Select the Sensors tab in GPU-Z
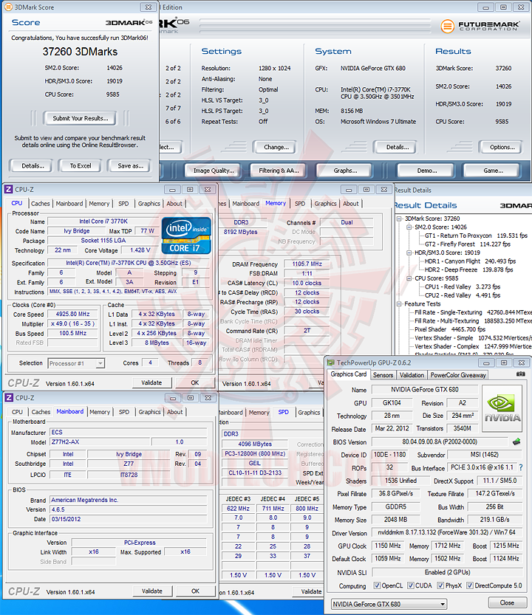 pos(383,375)
